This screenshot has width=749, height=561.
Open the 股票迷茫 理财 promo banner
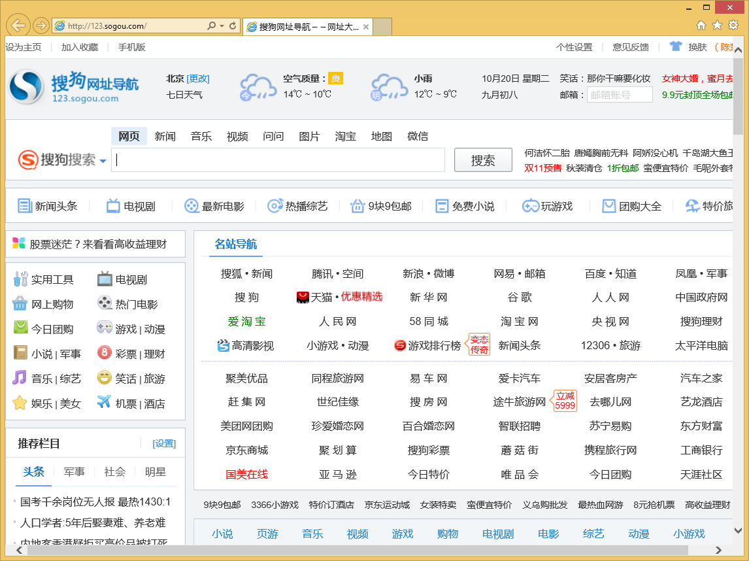[95, 244]
